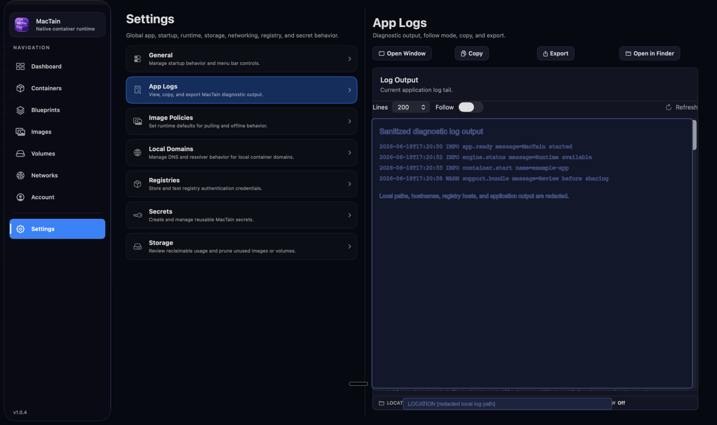This screenshot has width=717, height=425.
Task: Click the Settings gear icon in sidebar
Action: click(x=20, y=229)
